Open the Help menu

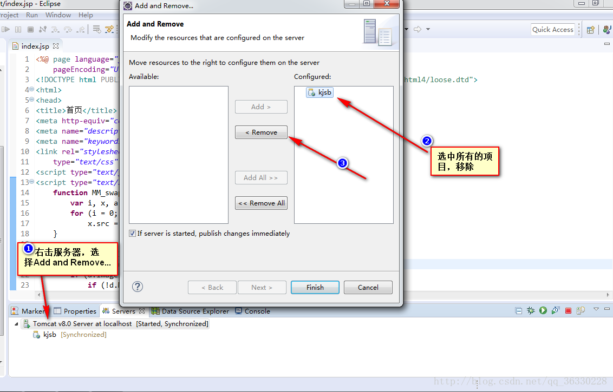point(86,15)
